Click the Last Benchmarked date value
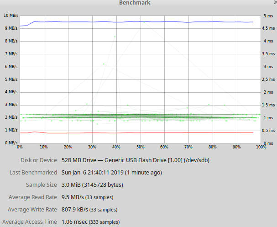This screenshot has width=277, height=227. [x=112, y=173]
